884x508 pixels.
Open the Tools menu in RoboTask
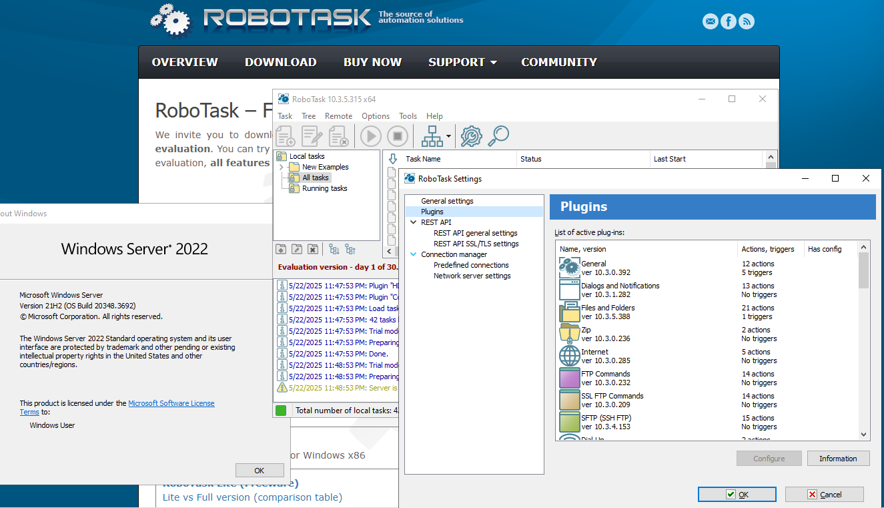pyautogui.click(x=408, y=115)
